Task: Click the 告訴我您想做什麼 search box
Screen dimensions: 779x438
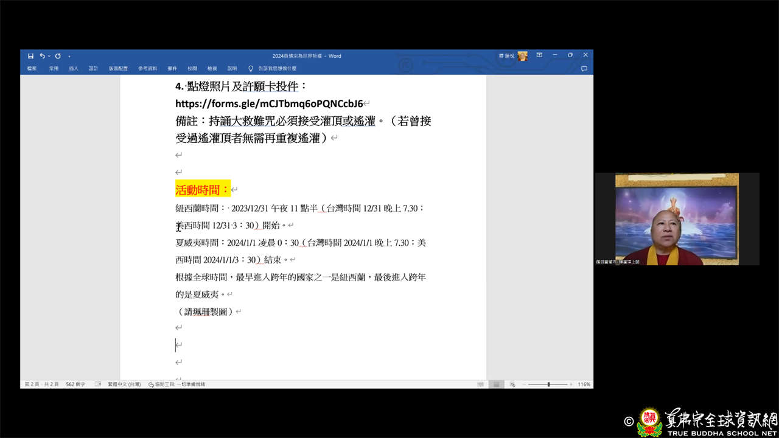Action: coord(277,69)
